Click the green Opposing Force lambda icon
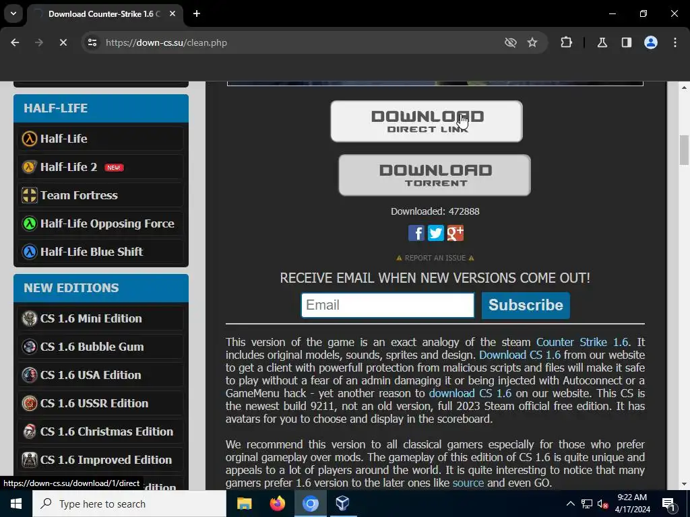690x517 pixels. coord(30,223)
